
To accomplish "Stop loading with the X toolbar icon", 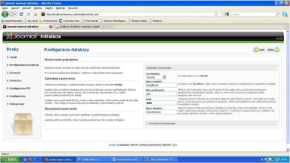I will 29,14.
